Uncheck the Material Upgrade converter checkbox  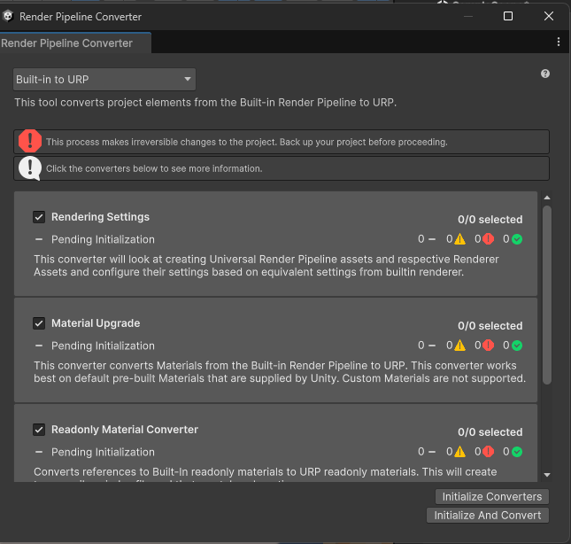point(39,323)
